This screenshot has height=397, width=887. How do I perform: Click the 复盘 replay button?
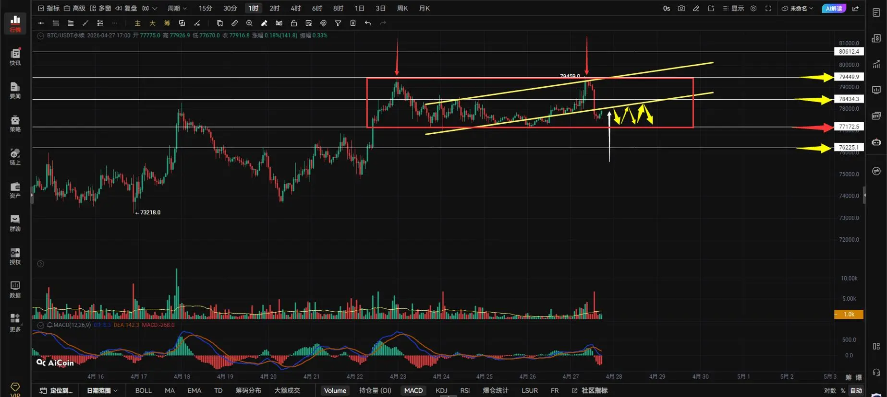point(126,8)
